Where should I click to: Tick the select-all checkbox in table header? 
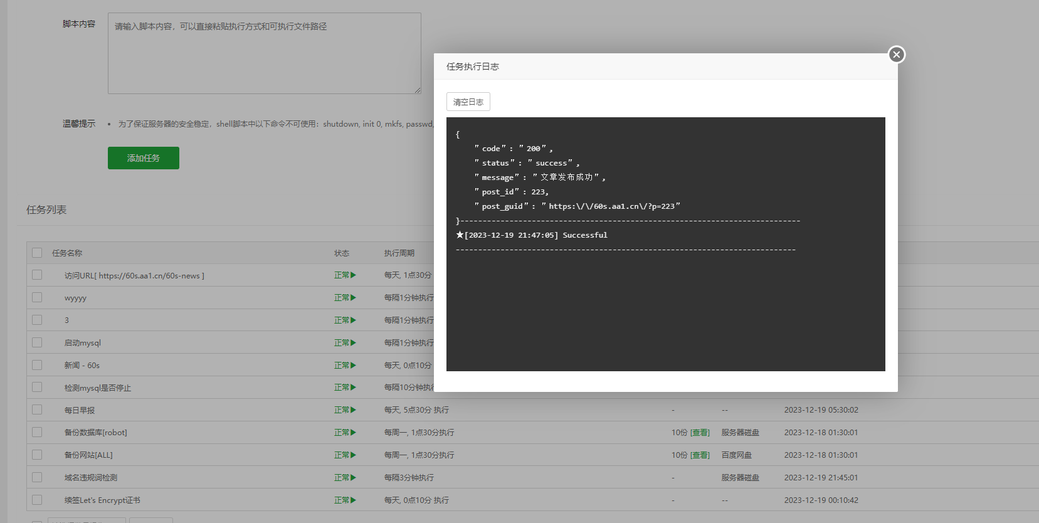click(37, 253)
